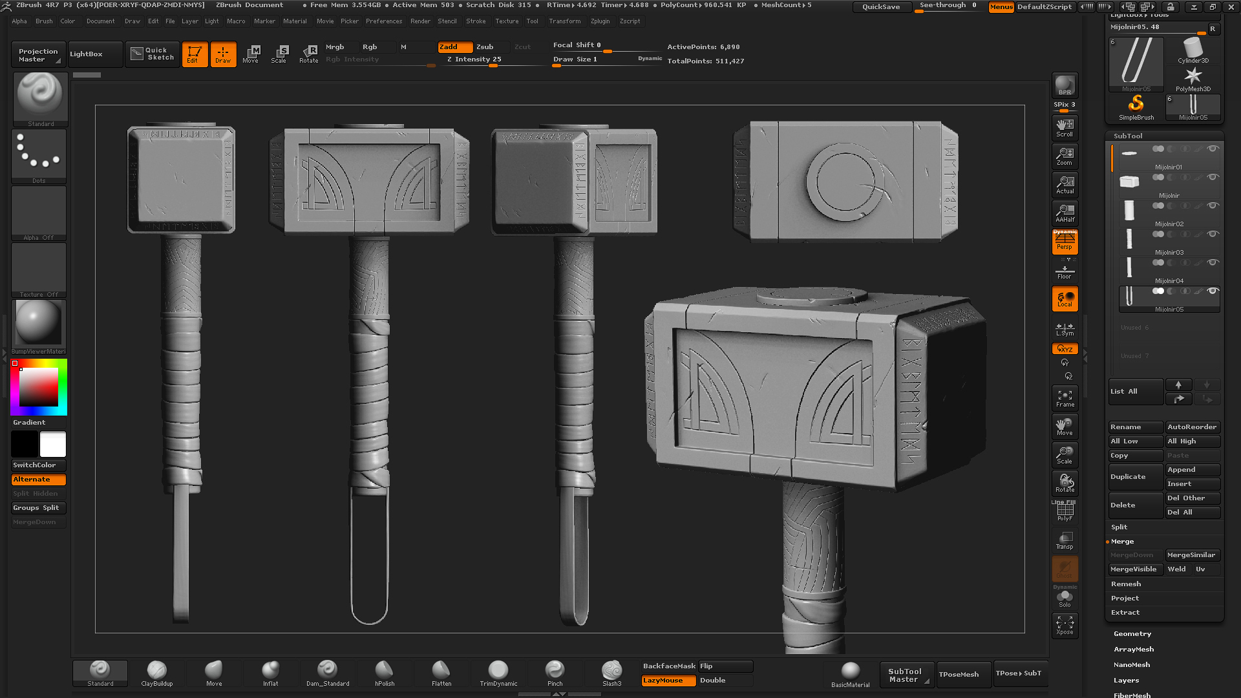Toggle Transp transparency mode
The height and width of the screenshot is (698, 1241).
coord(1065,540)
